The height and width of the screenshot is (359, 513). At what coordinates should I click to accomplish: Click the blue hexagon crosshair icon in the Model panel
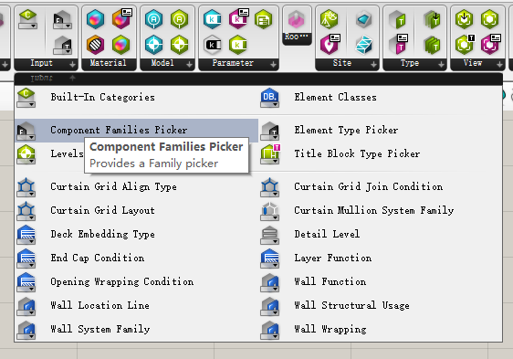(x=153, y=45)
